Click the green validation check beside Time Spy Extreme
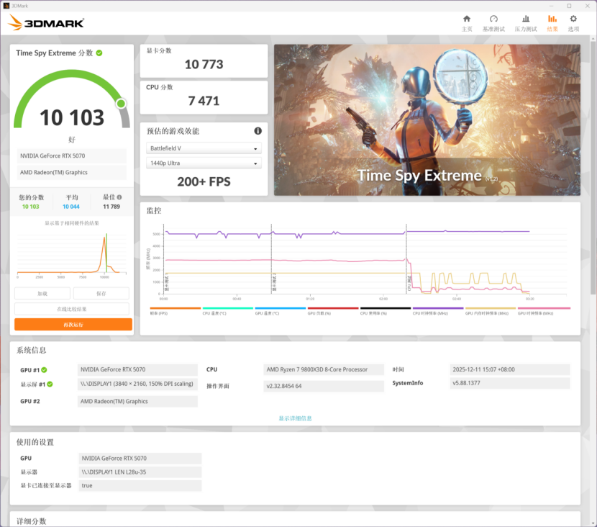This screenshot has height=527, width=597. tap(99, 53)
